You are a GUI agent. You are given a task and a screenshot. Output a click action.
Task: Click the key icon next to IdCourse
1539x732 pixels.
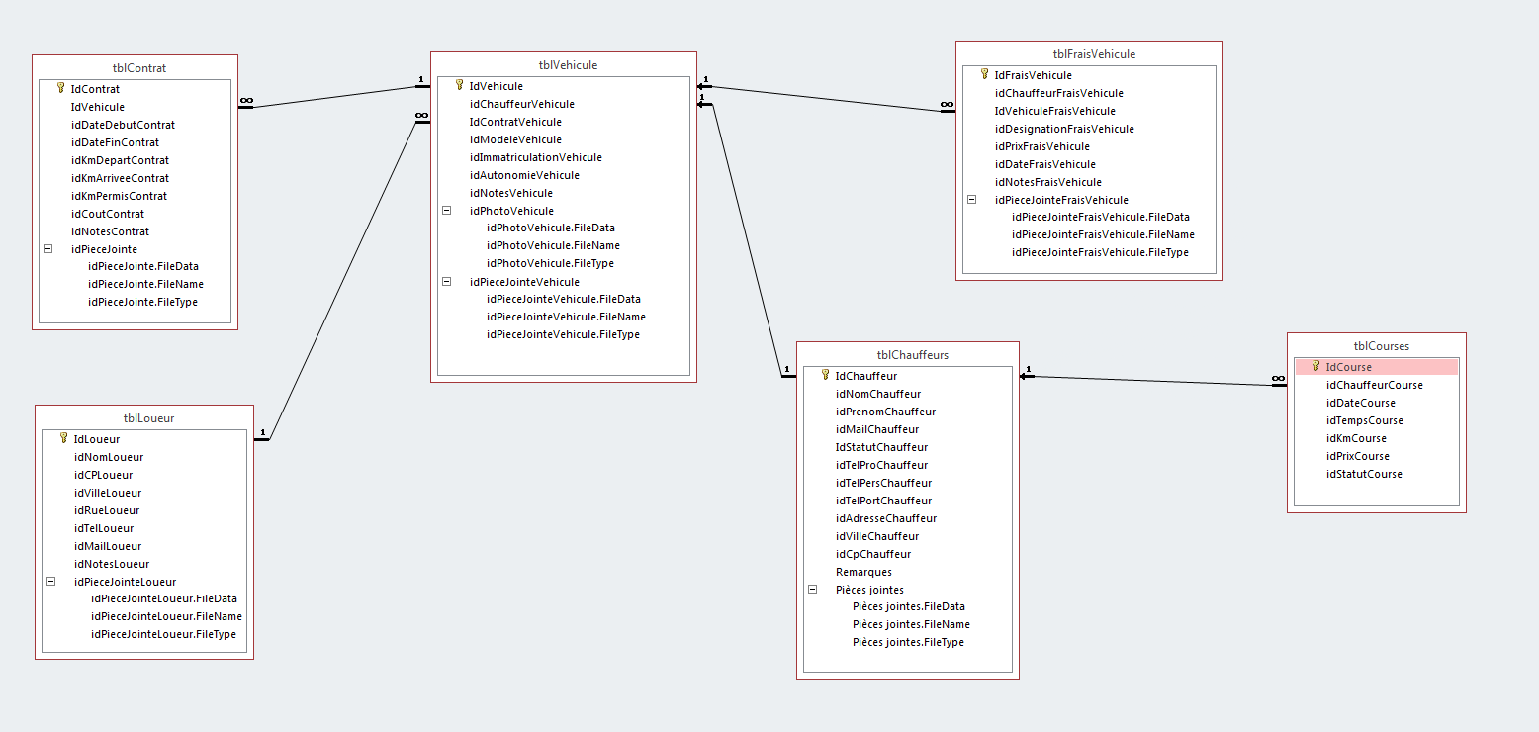pyautogui.click(x=1316, y=366)
